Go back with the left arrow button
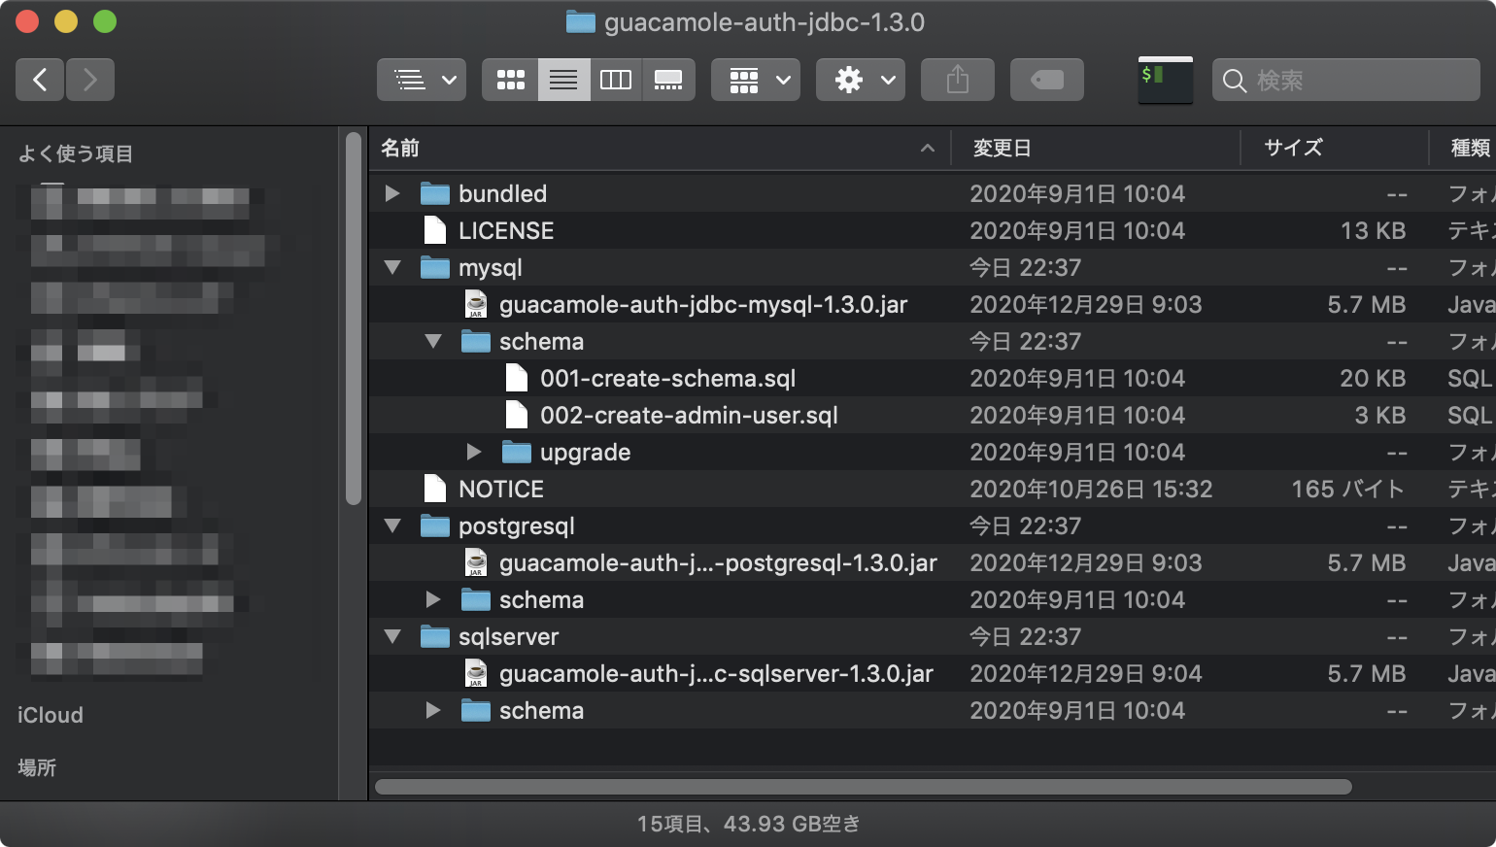 (x=40, y=80)
